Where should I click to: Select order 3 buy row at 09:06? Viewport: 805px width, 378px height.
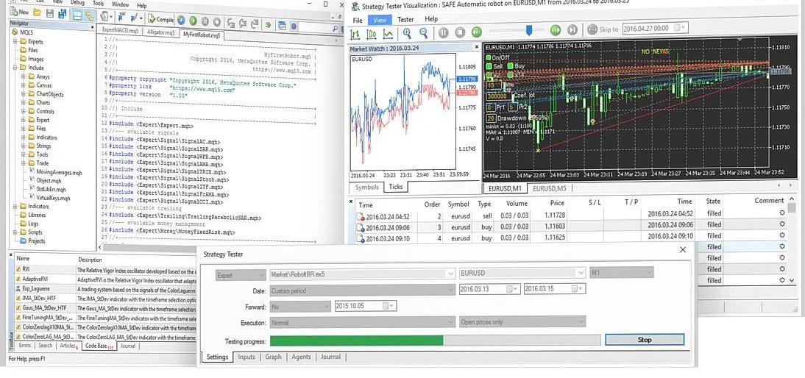[x=570, y=225]
